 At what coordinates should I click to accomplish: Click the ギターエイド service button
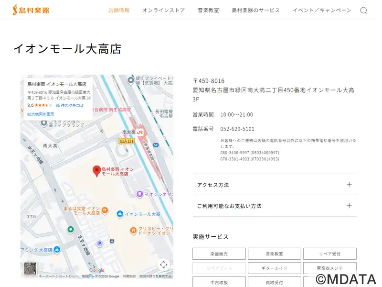(x=274, y=268)
